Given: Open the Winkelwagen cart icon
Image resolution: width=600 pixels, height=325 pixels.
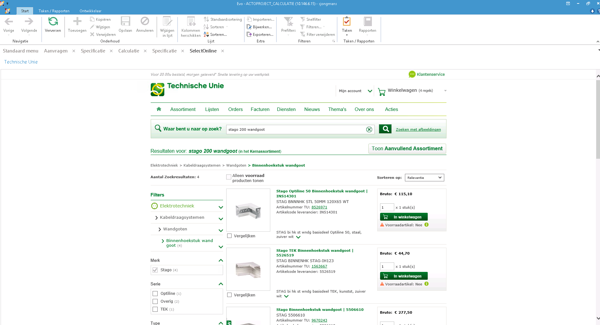Looking at the screenshot, I should click(x=382, y=91).
